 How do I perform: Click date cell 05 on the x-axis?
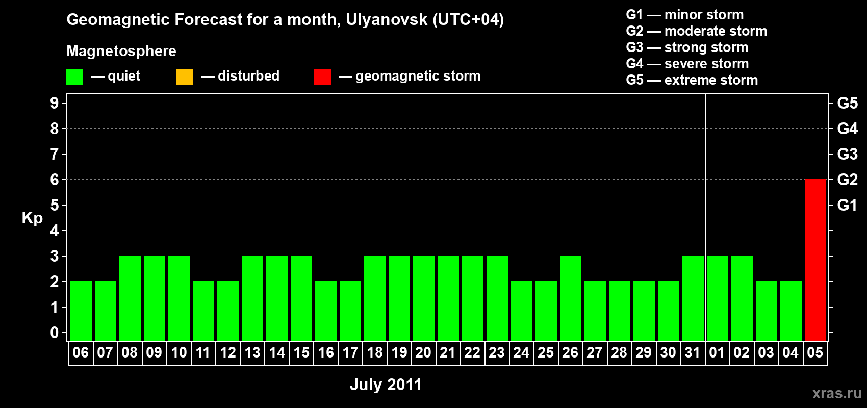[x=815, y=352]
